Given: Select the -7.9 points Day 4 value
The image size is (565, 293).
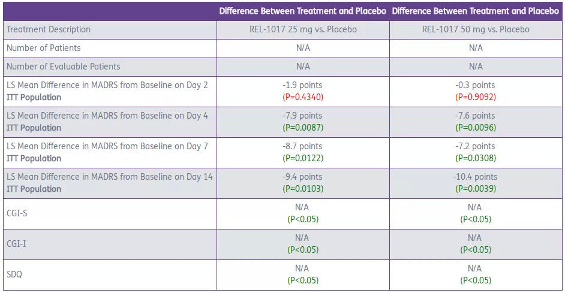Looking at the screenshot, I should [303, 116].
